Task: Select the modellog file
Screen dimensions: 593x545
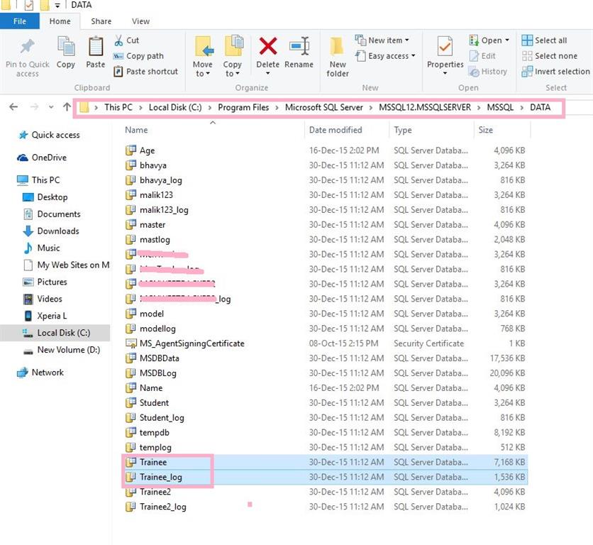Action: pyautogui.click(x=157, y=329)
